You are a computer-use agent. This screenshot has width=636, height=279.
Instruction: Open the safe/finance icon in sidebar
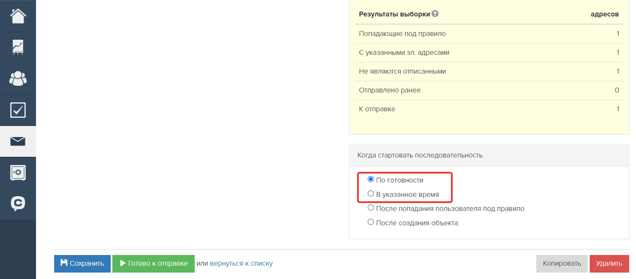(18, 173)
